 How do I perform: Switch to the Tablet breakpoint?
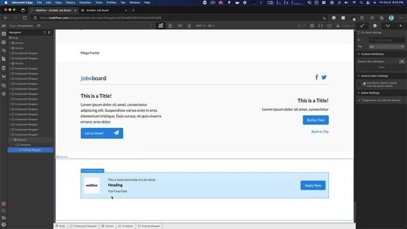point(170,25)
